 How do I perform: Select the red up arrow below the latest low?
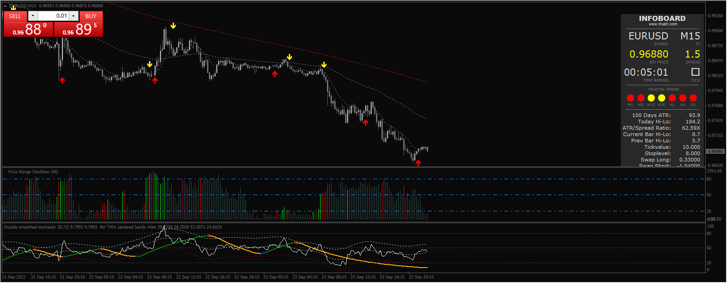point(418,163)
